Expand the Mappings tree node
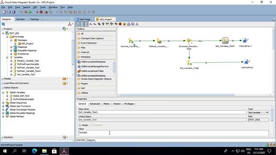This screenshot has width=276, height=155. coord(11,47)
